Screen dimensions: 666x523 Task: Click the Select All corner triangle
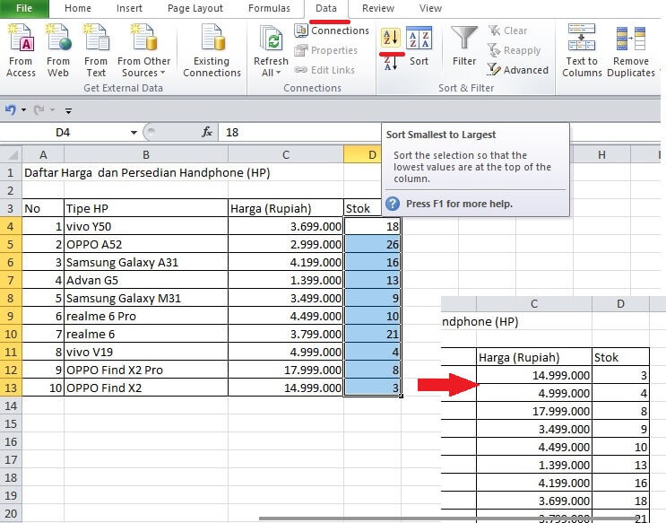12,154
